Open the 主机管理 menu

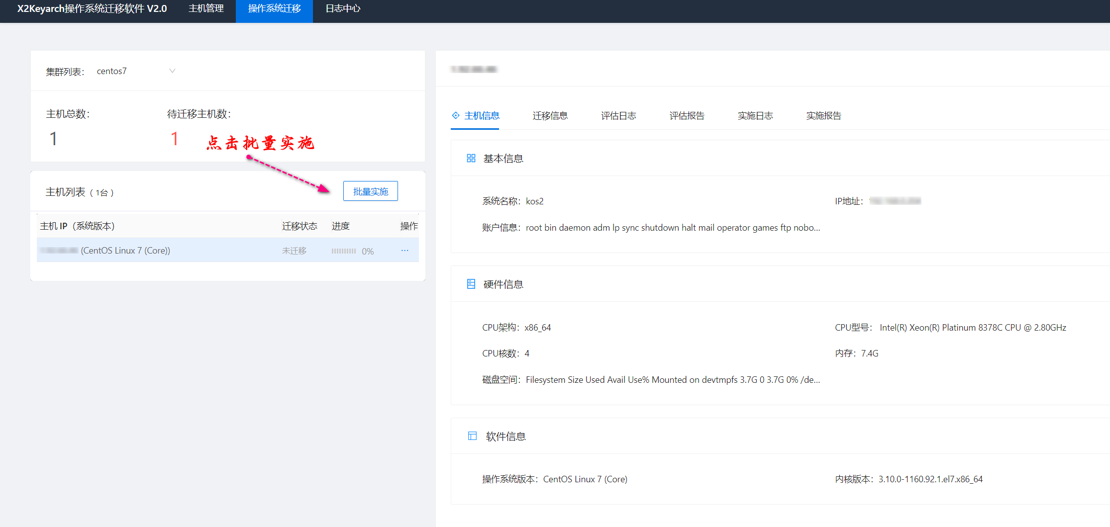[x=206, y=8]
